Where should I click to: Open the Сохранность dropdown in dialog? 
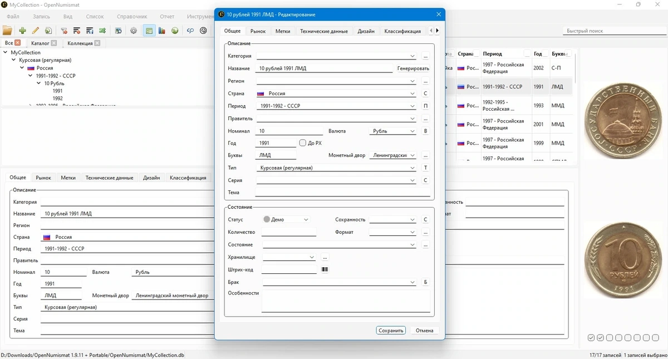tap(393, 220)
